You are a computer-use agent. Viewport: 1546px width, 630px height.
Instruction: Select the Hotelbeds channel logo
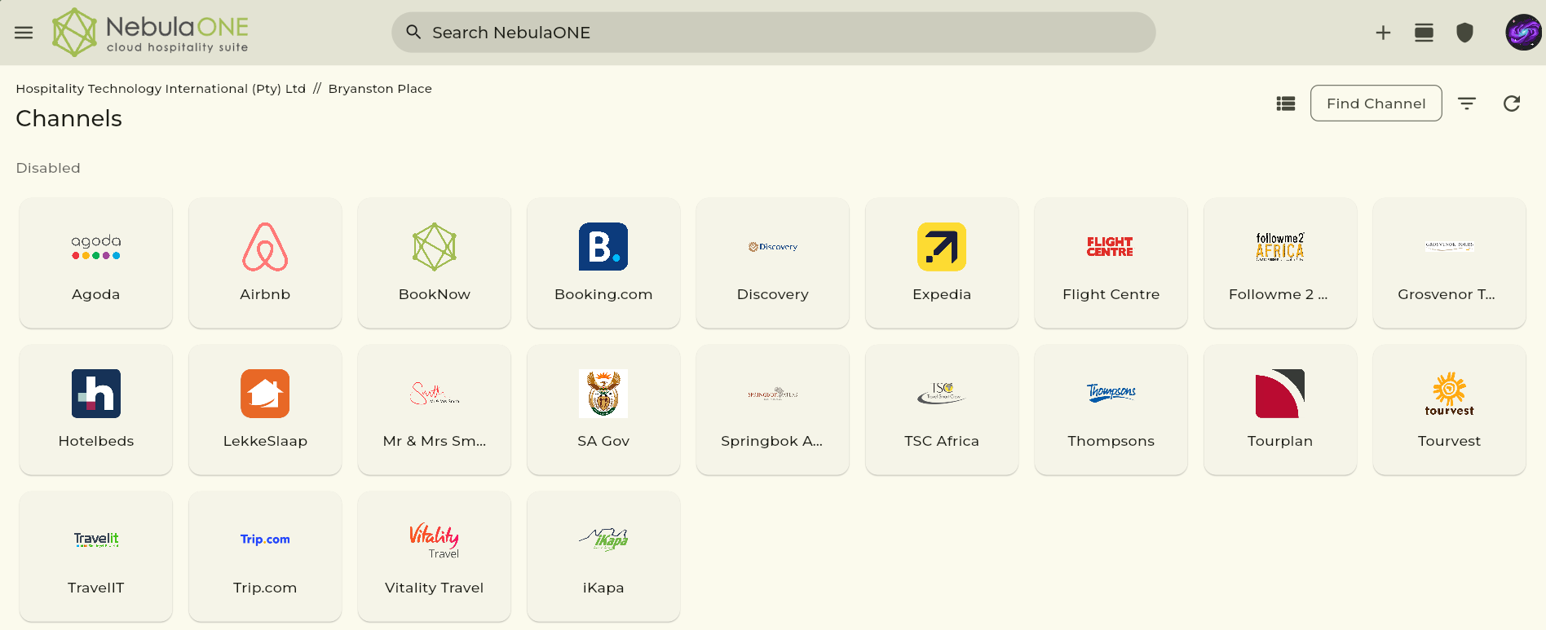click(x=96, y=394)
